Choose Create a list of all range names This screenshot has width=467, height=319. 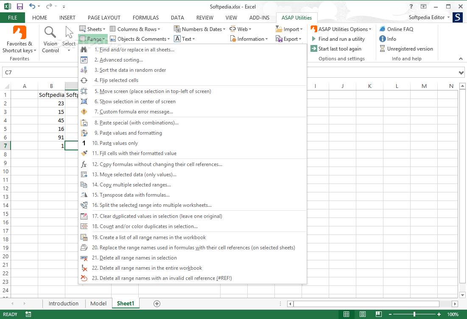(193, 237)
